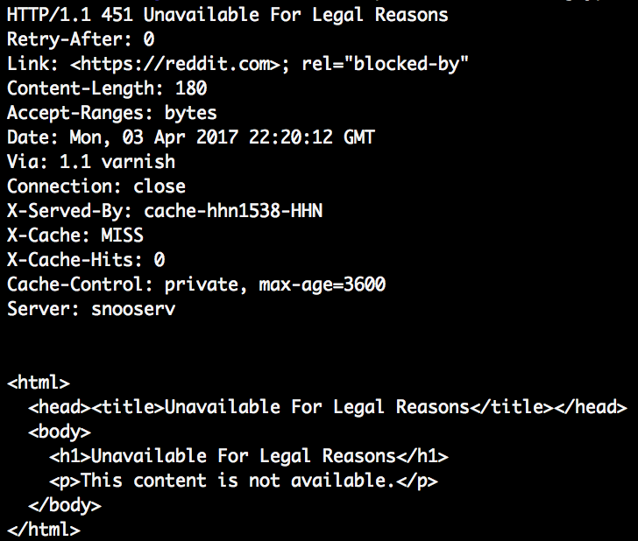Click the X-Cache-Hits: 0 line
The width and height of the screenshot is (638, 541).
(86, 260)
